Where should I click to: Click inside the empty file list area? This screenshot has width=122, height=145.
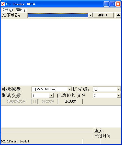pos(61,52)
